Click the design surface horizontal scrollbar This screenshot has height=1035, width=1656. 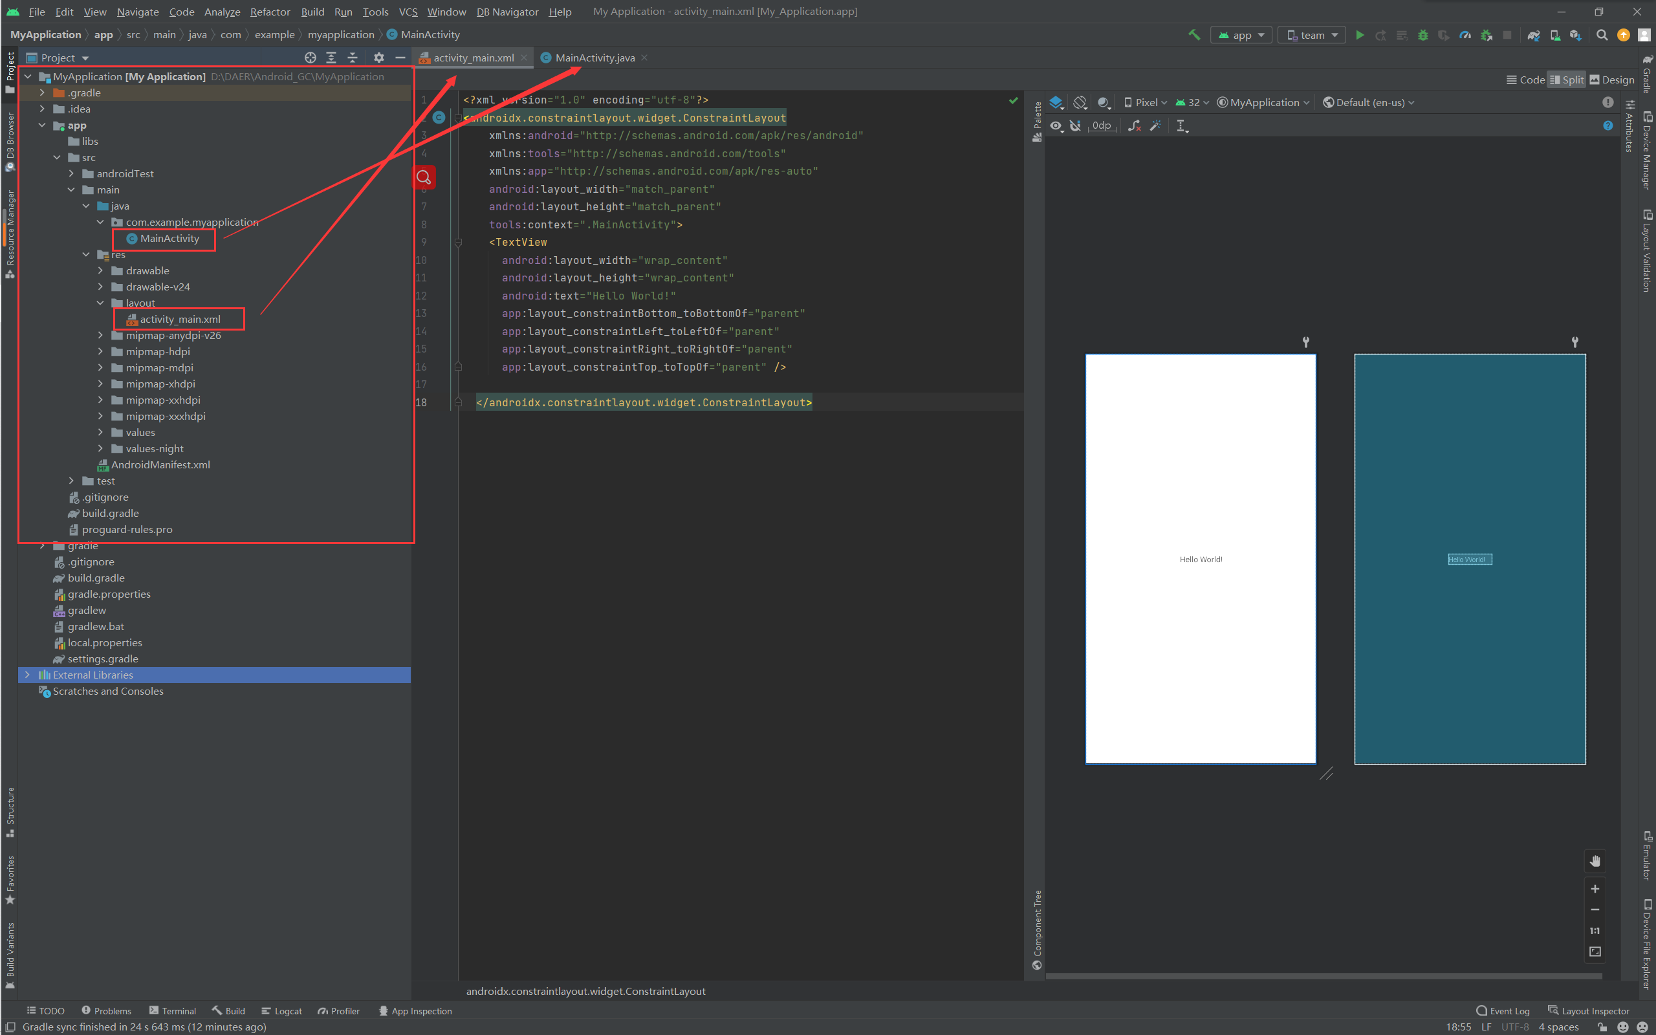(x=1324, y=975)
